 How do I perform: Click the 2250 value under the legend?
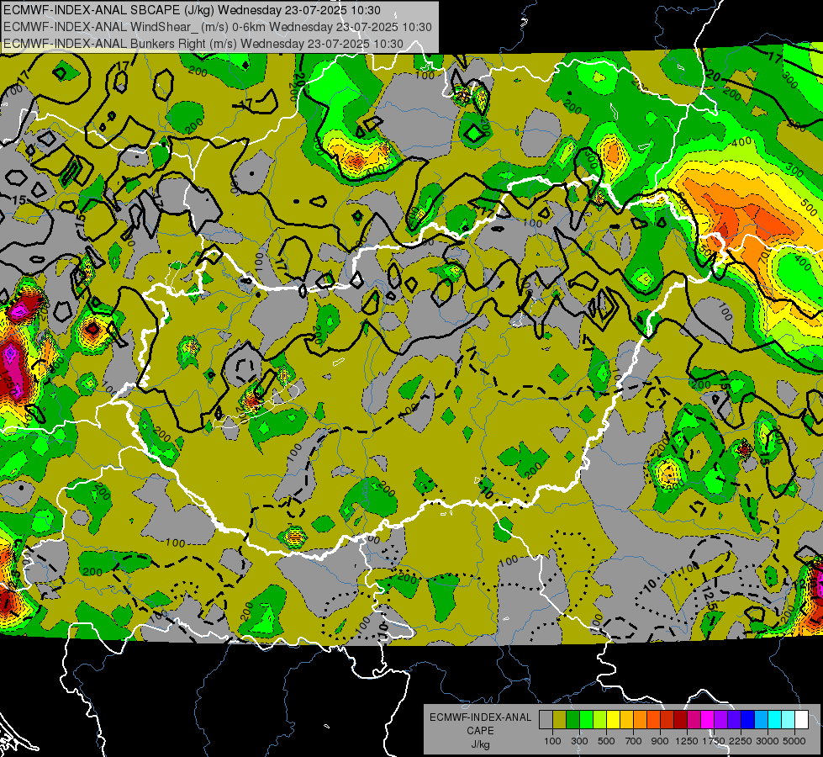pyautogui.click(x=741, y=741)
